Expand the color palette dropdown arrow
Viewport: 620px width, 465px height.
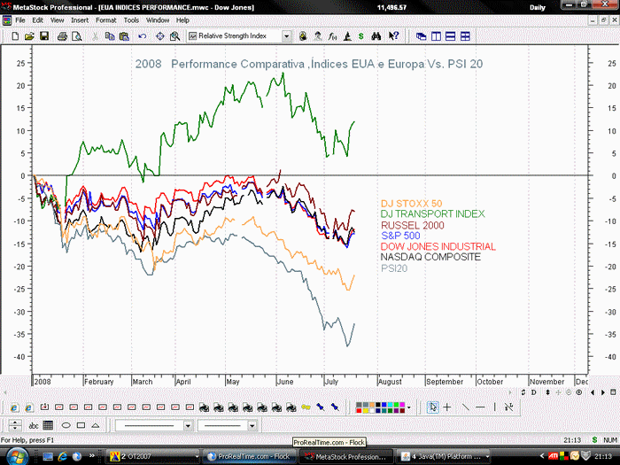pyautogui.click(x=409, y=407)
